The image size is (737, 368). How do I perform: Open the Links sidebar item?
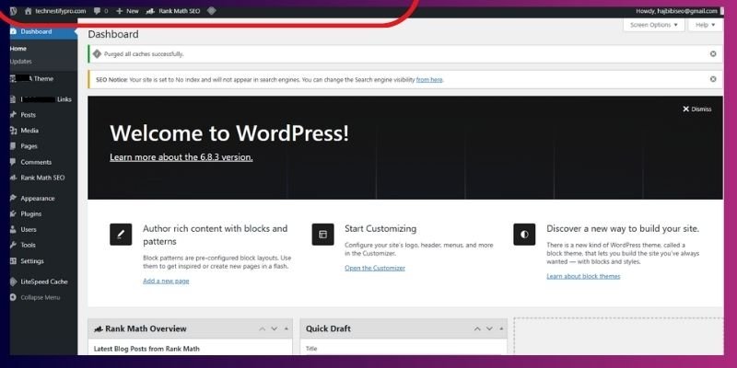43,99
